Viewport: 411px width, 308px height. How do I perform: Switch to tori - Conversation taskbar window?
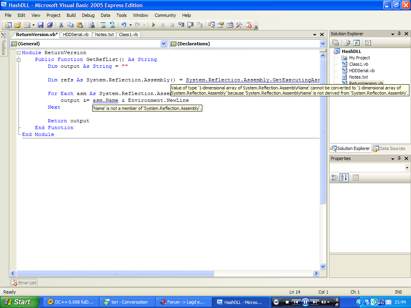pyautogui.click(x=127, y=302)
